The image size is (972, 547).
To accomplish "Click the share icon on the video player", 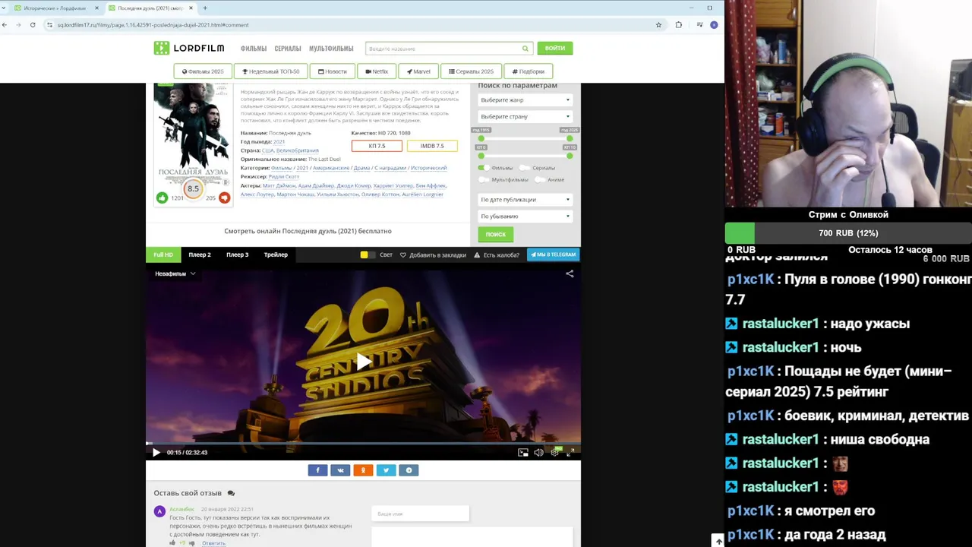I will click(570, 273).
